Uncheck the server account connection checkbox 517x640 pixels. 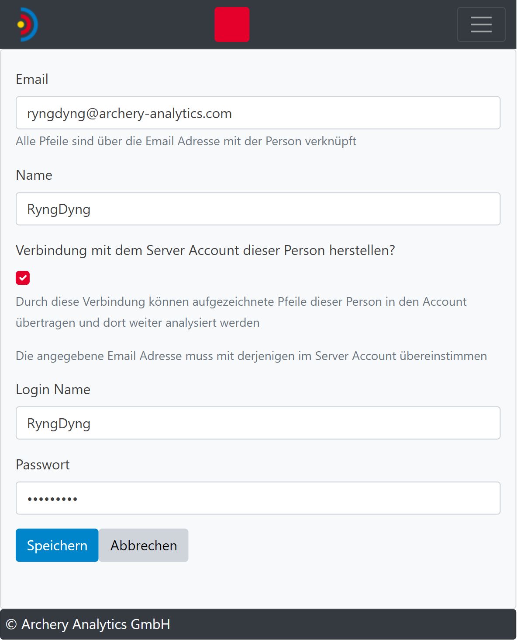pos(23,278)
